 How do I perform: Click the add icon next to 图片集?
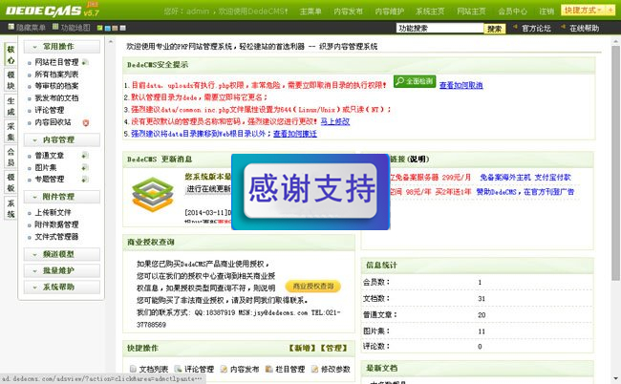click(x=85, y=167)
